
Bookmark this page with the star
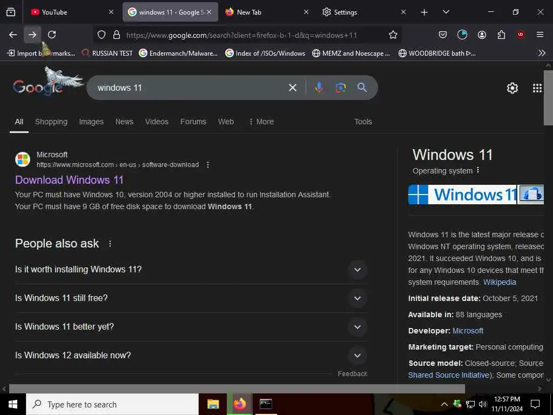393,35
